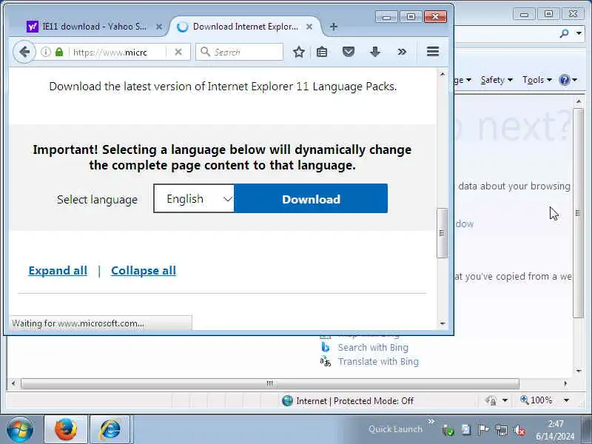Viewport: 592px width, 444px height.
Task: Click IE horizontal scrollbar left arrow
Action: click(x=13, y=383)
